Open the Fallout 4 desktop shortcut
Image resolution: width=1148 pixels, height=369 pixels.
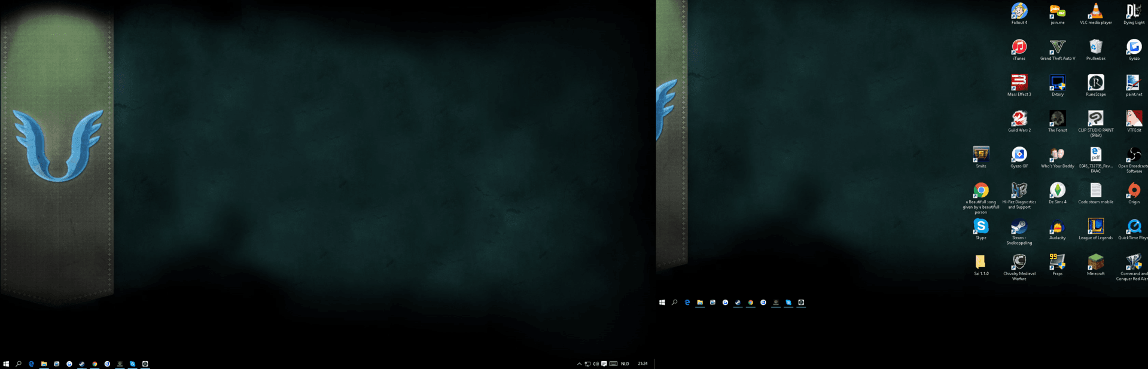[1019, 11]
